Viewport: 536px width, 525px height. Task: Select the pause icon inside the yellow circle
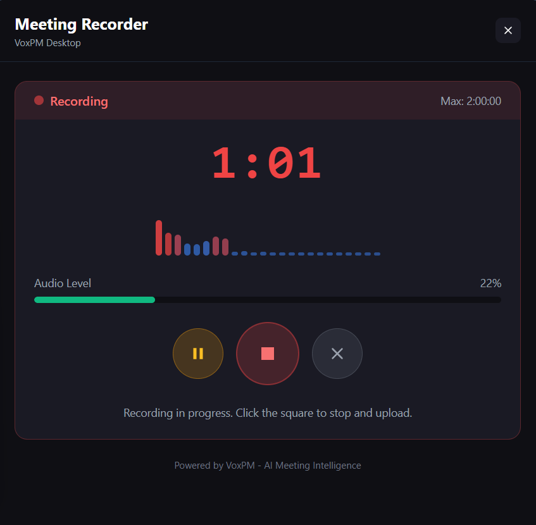point(198,353)
